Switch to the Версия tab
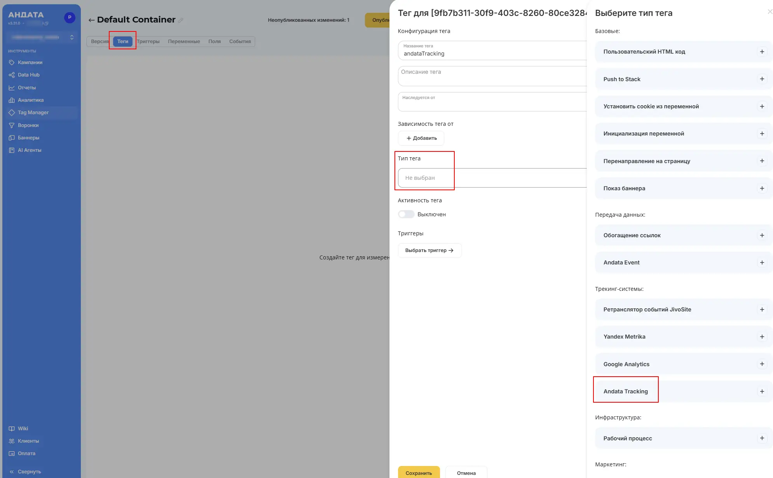 (99, 42)
